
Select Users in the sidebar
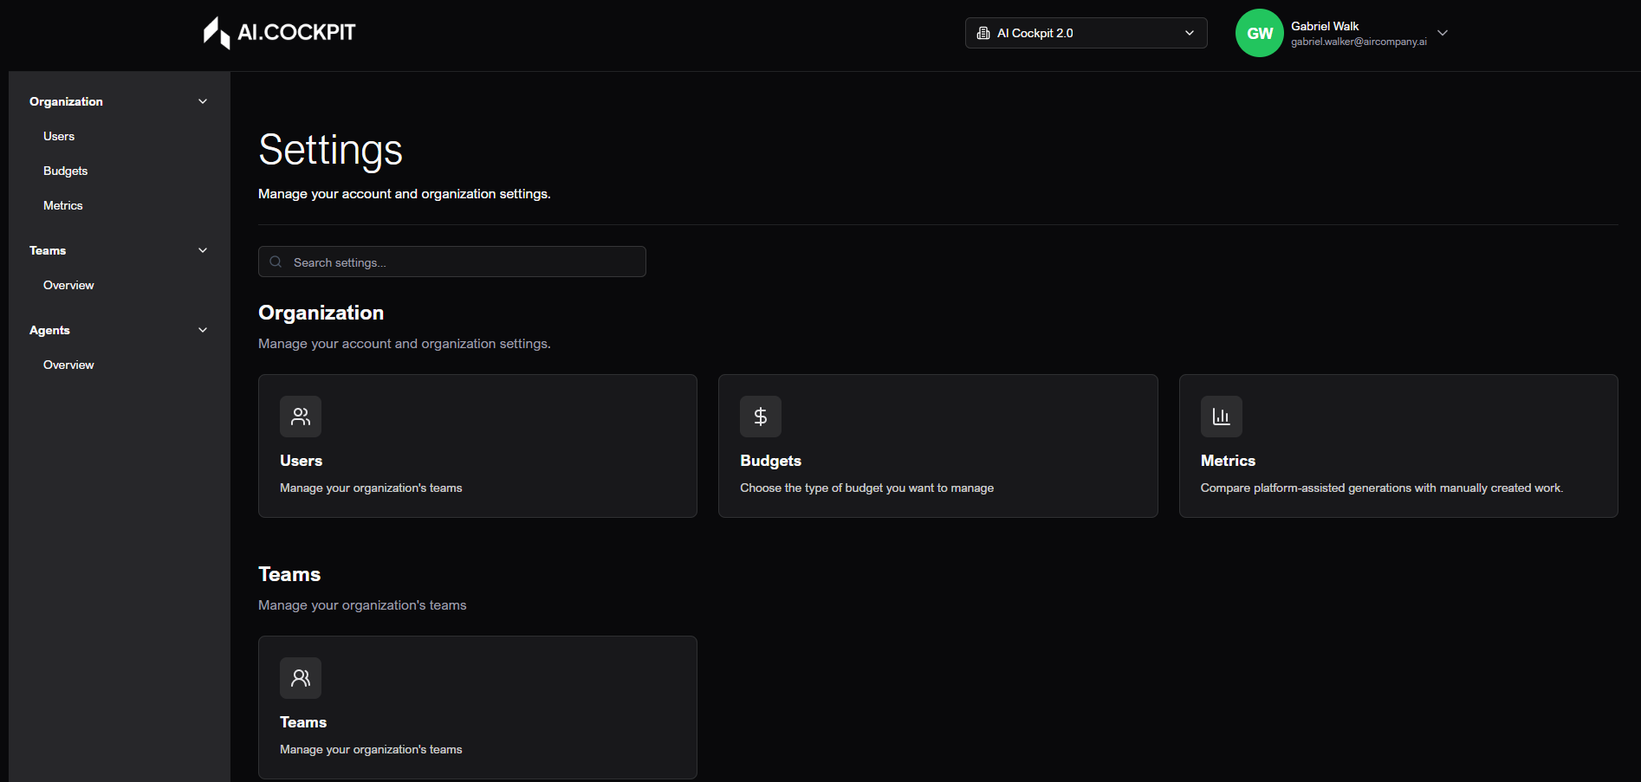pos(59,136)
